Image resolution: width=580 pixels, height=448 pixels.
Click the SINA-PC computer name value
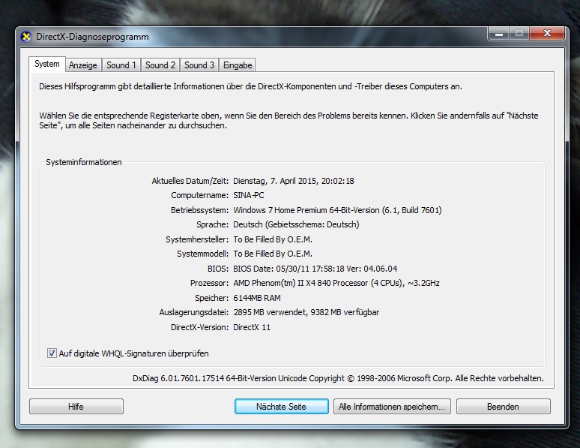tap(249, 195)
